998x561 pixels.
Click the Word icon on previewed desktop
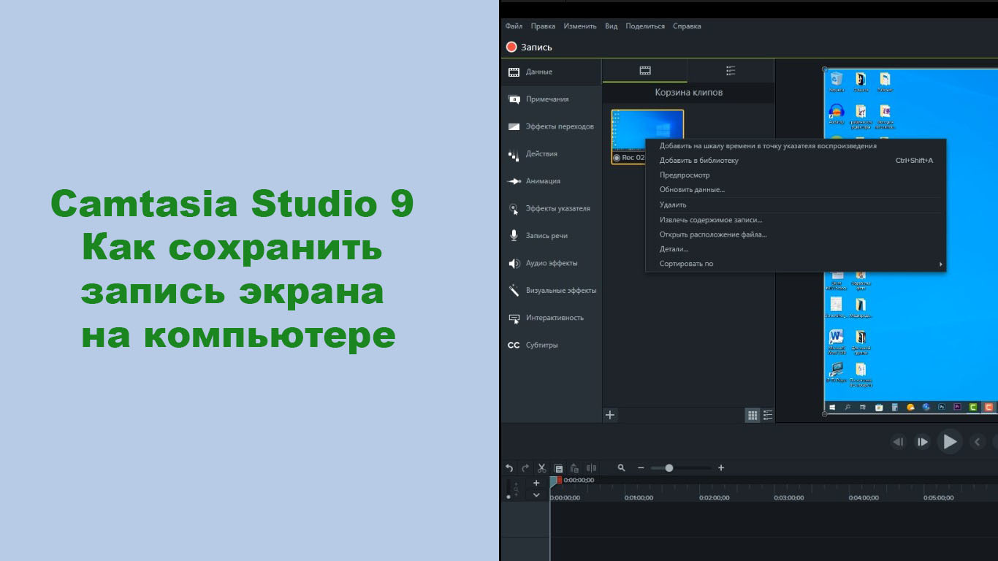(837, 337)
